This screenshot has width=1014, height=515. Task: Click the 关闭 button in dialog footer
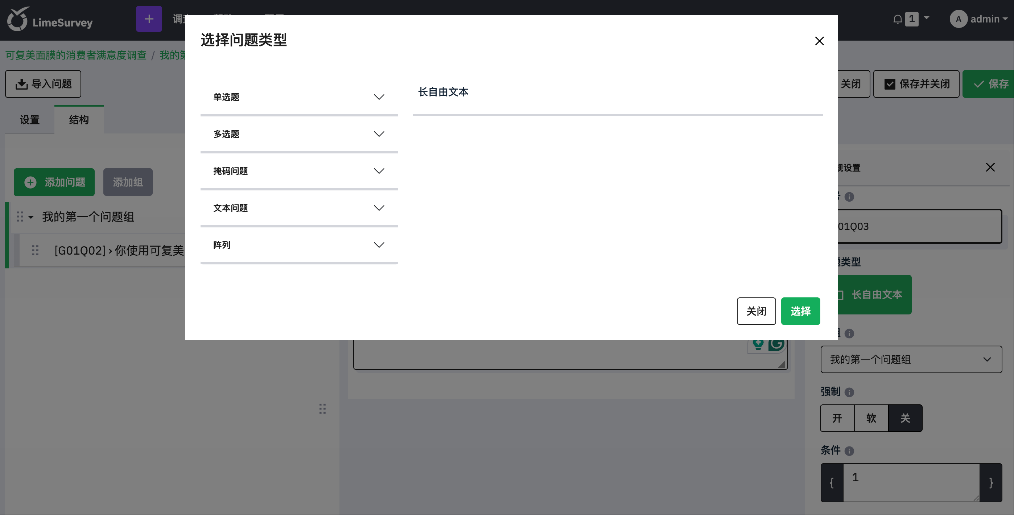click(756, 311)
